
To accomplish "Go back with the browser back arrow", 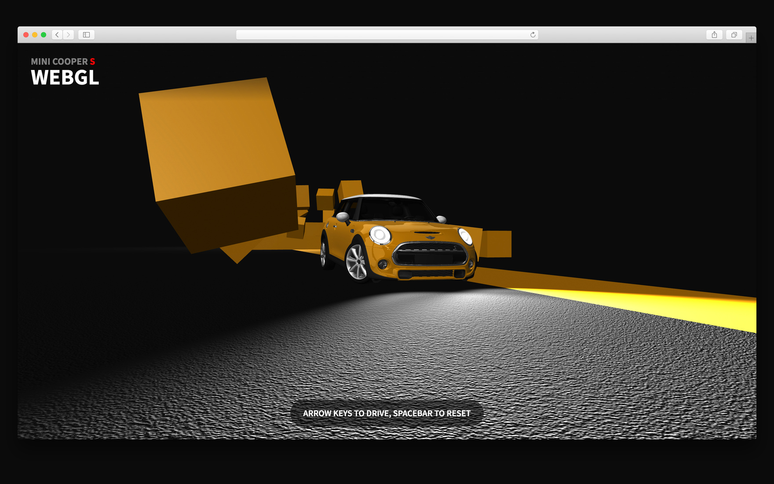I will click(x=57, y=35).
